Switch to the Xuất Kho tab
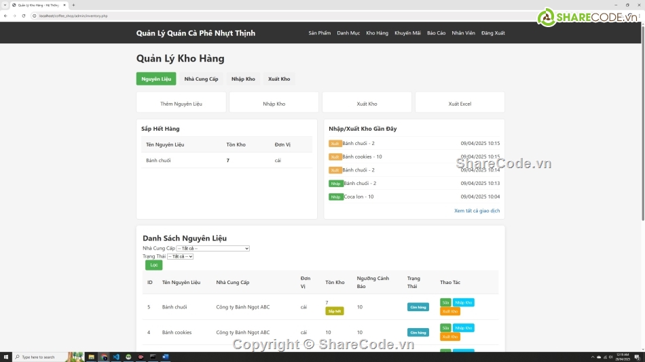Image resolution: width=645 pixels, height=362 pixels. (279, 79)
